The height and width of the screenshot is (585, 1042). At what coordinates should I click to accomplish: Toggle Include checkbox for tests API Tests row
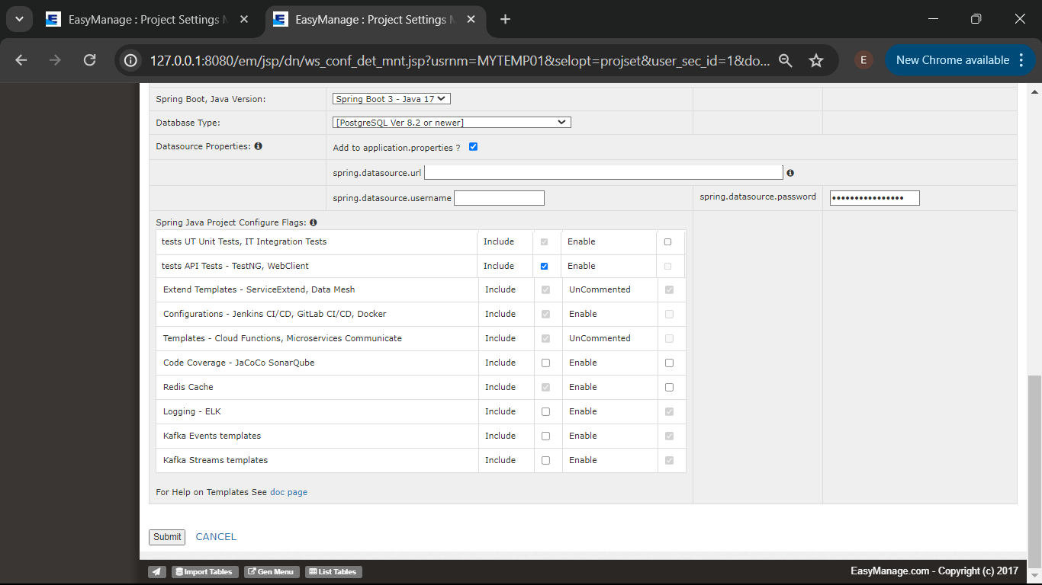[544, 266]
